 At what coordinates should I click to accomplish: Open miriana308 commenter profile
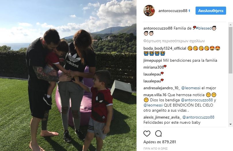pyautogui.click(x=154, y=67)
